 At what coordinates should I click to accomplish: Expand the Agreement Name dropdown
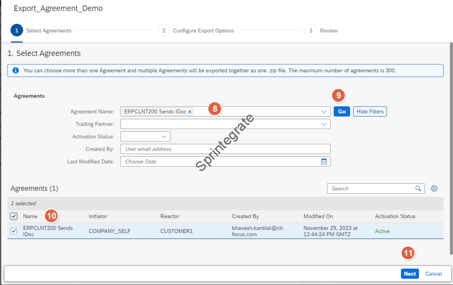coord(324,112)
